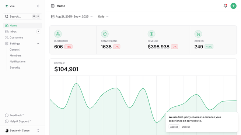Opt out of cookies
The width and height of the screenshot is (241, 135).
(186, 127)
